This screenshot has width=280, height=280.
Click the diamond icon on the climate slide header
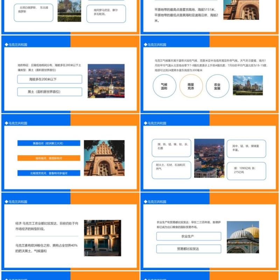click(x=146, y=44)
